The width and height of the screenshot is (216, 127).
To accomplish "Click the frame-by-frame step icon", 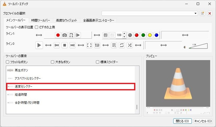I will tap(78, 35).
